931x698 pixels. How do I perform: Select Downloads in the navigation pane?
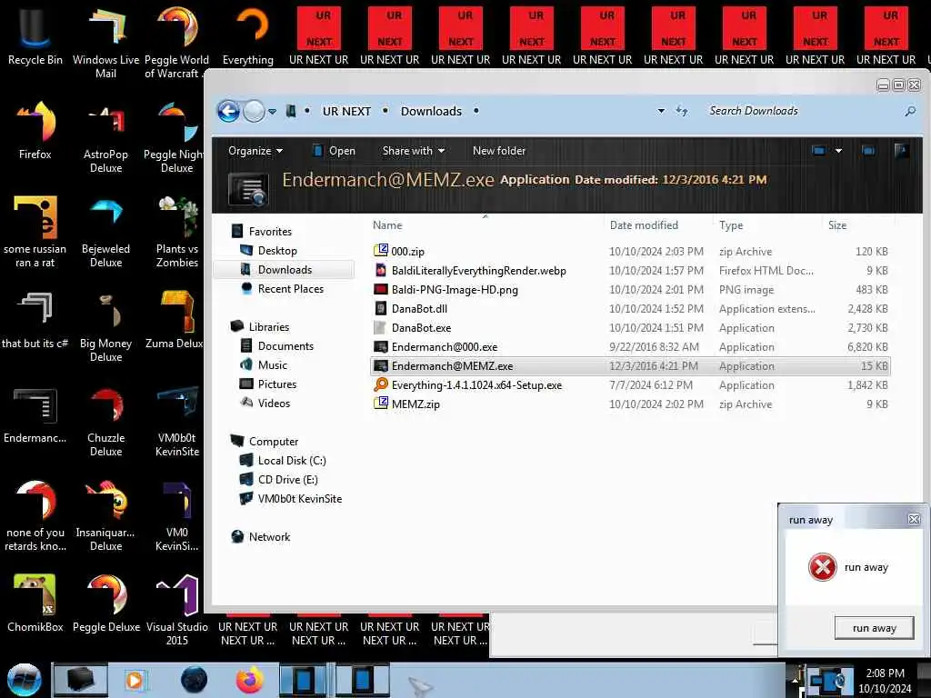(284, 269)
